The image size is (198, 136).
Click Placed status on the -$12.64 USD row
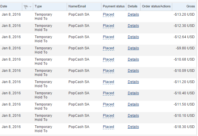tap(108, 37)
